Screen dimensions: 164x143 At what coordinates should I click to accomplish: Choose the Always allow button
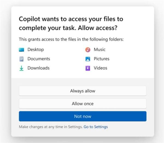tap(83, 91)
